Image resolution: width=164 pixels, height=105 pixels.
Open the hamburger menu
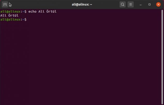131,4
